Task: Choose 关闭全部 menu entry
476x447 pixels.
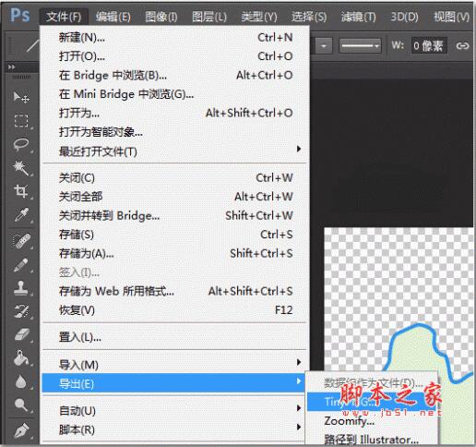Action: (175, 197)
